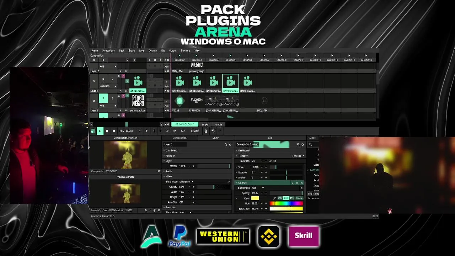The height and width of the screenshot is (256, 455).
Task: Open Timeline transport mode dropdown
Action: click(298, 156)
